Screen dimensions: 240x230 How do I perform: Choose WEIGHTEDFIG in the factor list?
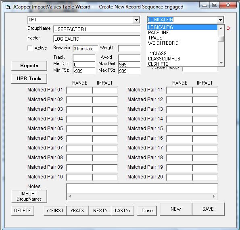pos(182,43)
